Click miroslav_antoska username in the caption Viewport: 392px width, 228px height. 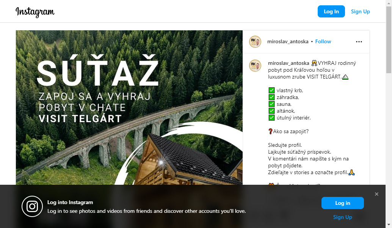coord(289,63)
